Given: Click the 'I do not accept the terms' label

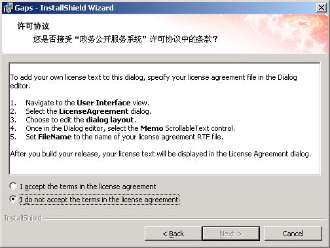Looking at the screenshot, I should click(x=100, y=200).
